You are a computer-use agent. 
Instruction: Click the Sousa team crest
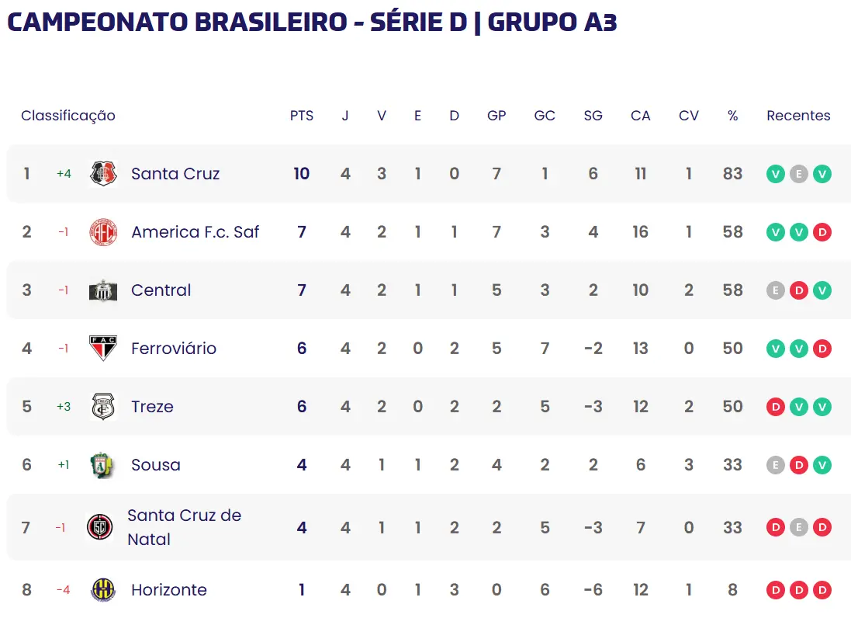click(x=103, y=465)
